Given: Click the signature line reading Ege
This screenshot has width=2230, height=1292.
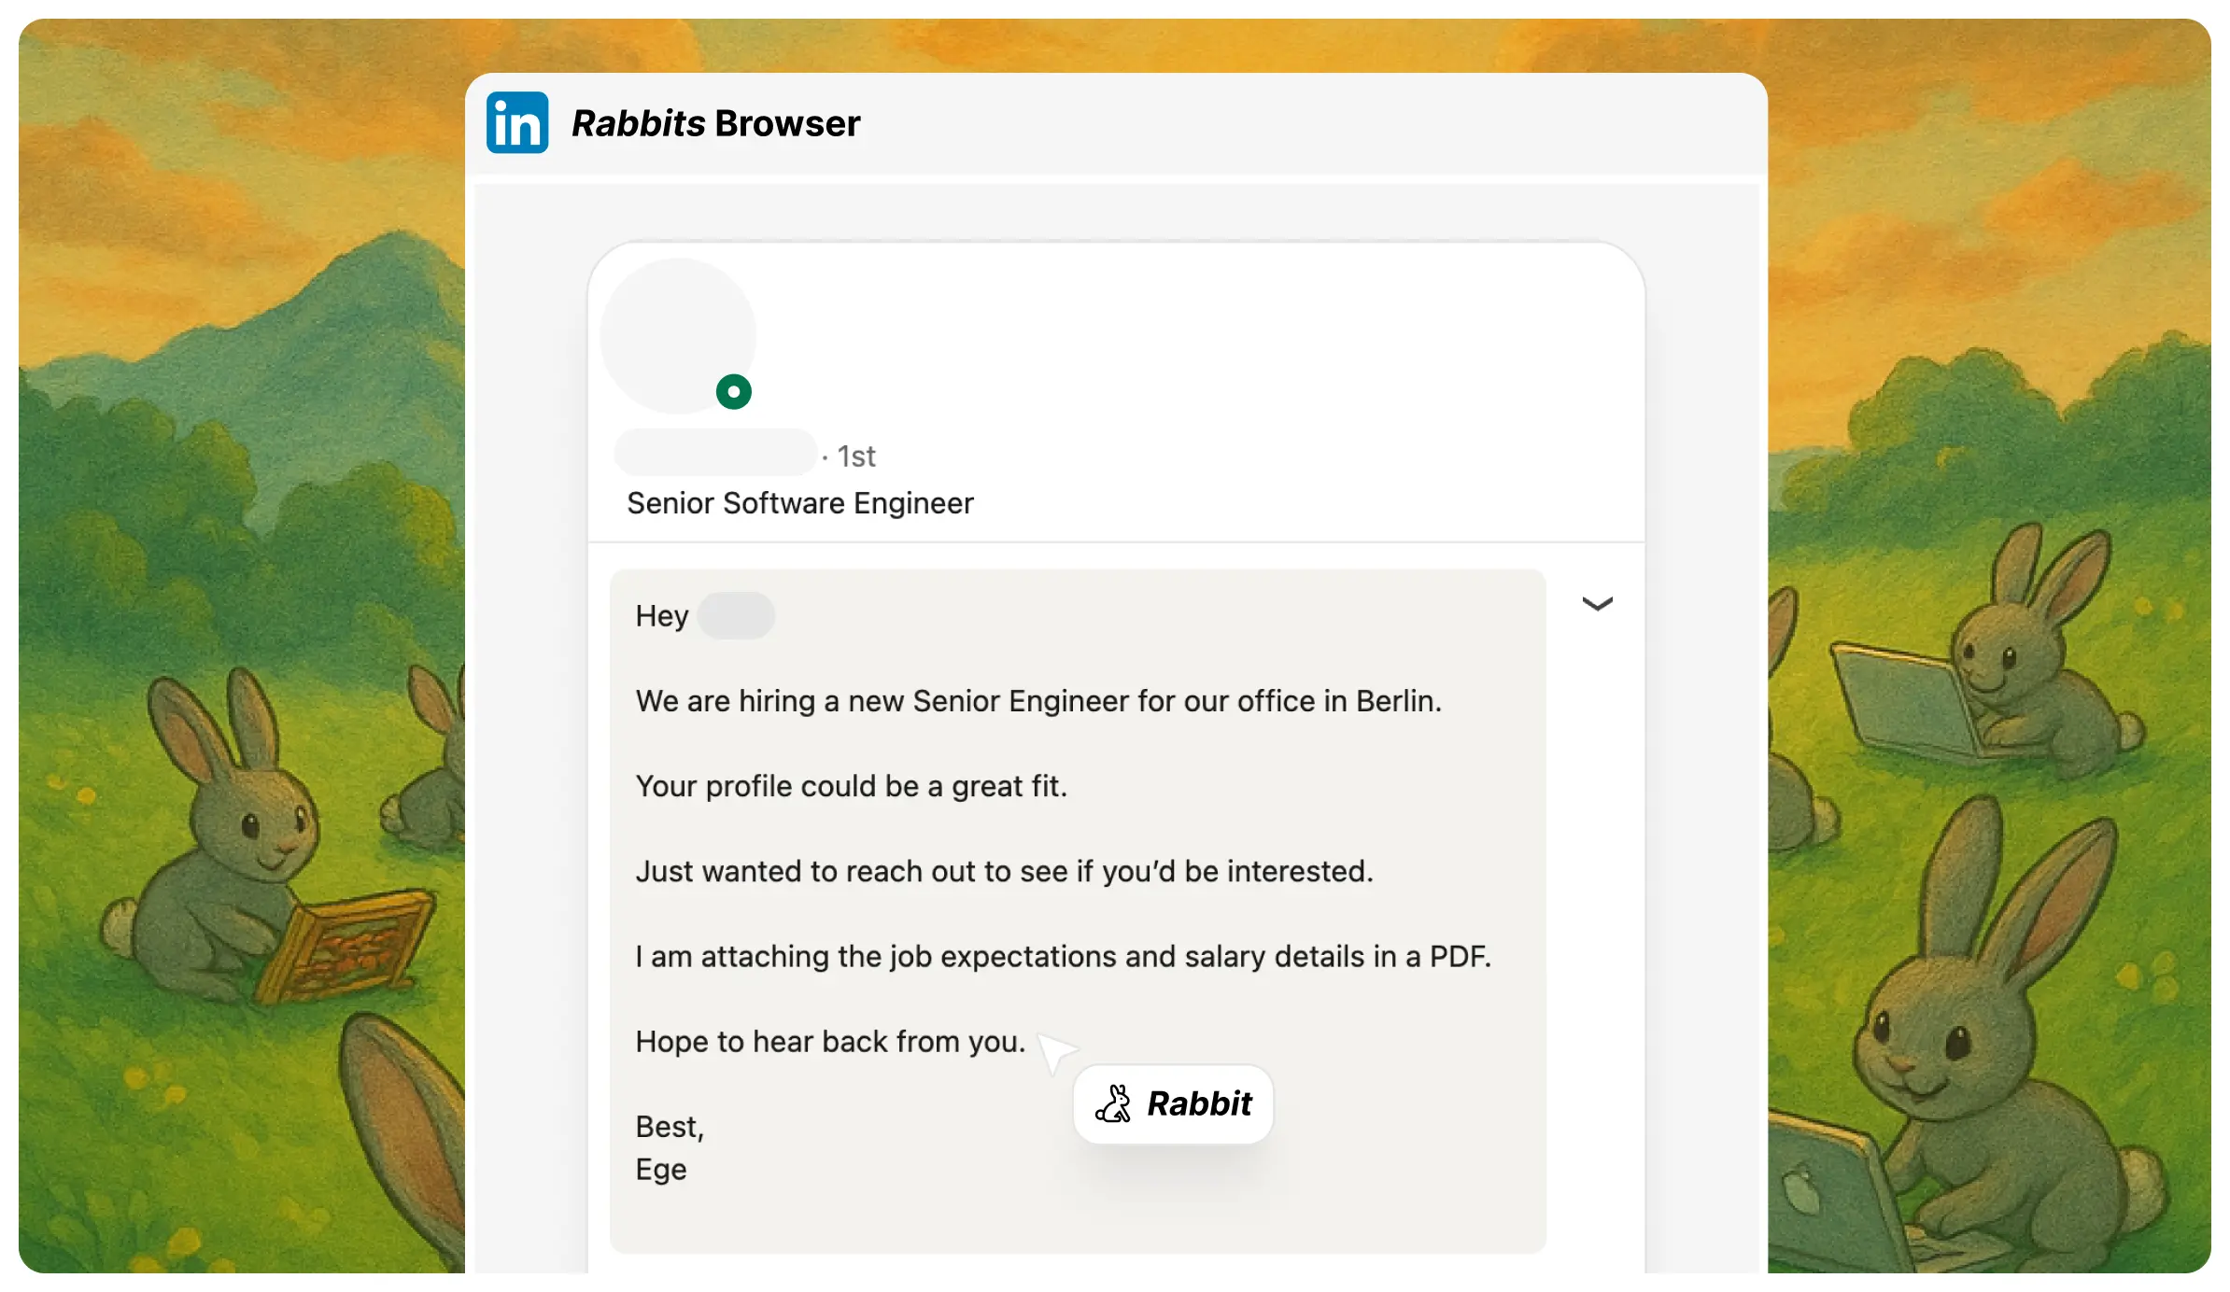Looking at the screenshot, I should point(661,1169).
